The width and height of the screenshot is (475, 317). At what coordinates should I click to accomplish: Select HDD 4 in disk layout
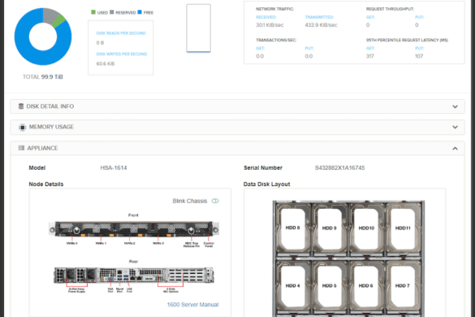point(292,285)
